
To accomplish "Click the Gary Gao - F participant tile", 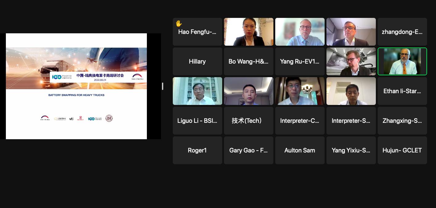I will pos(249,150).
